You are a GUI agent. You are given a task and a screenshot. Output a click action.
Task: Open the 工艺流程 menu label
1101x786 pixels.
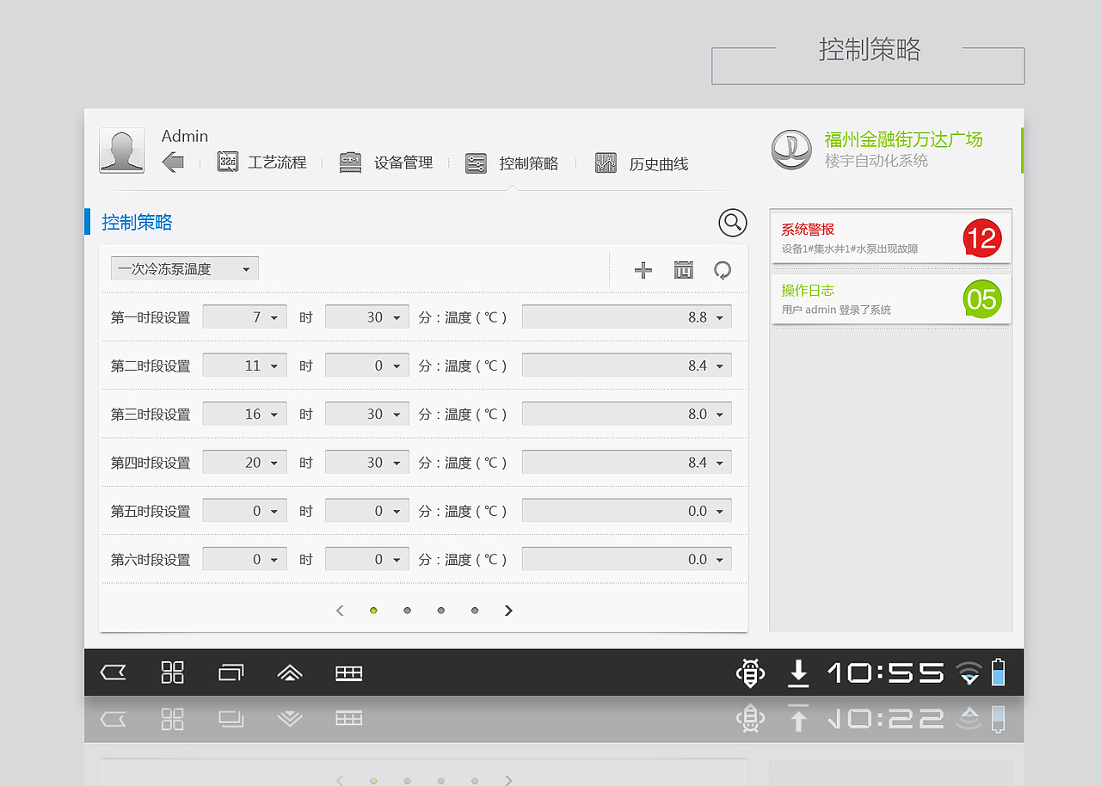tap(277, 163)
